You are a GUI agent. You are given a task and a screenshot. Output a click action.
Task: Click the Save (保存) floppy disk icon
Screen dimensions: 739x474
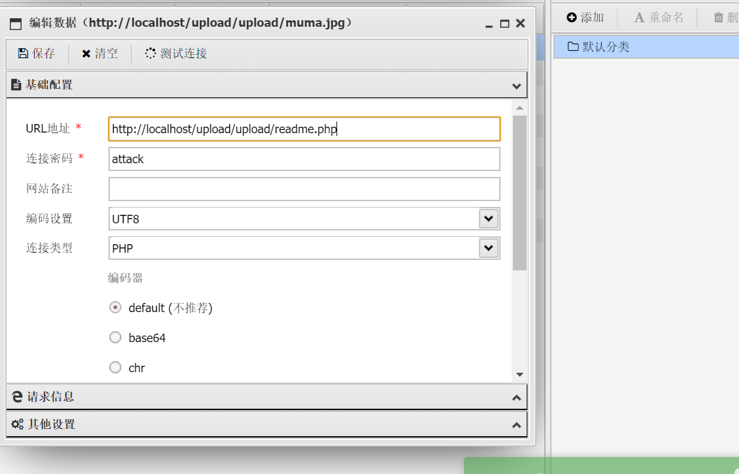click(23, 54)
